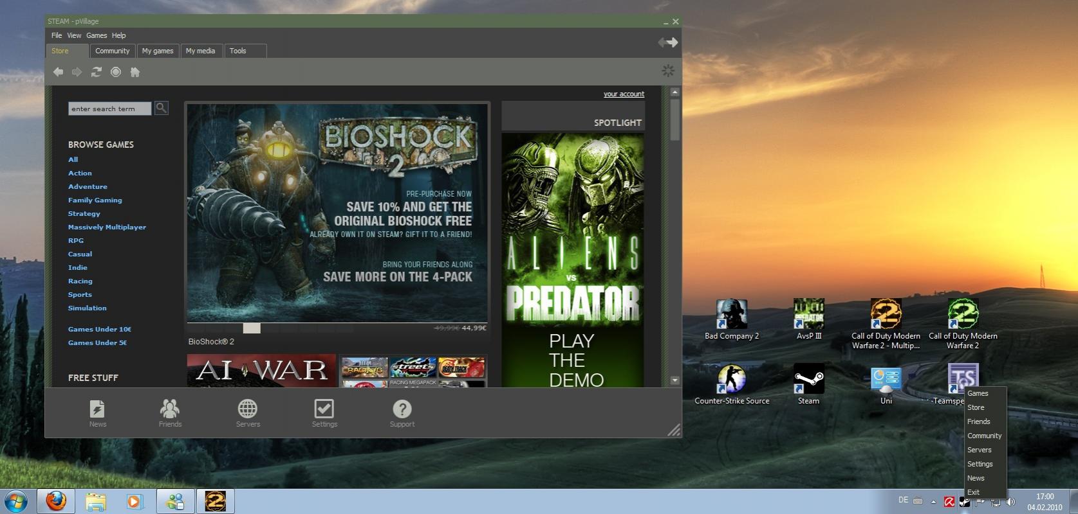The width and height of the screenshot is (1078, 514).
Task: Click the scroll down arrow of store page
Action: (674, 380)
